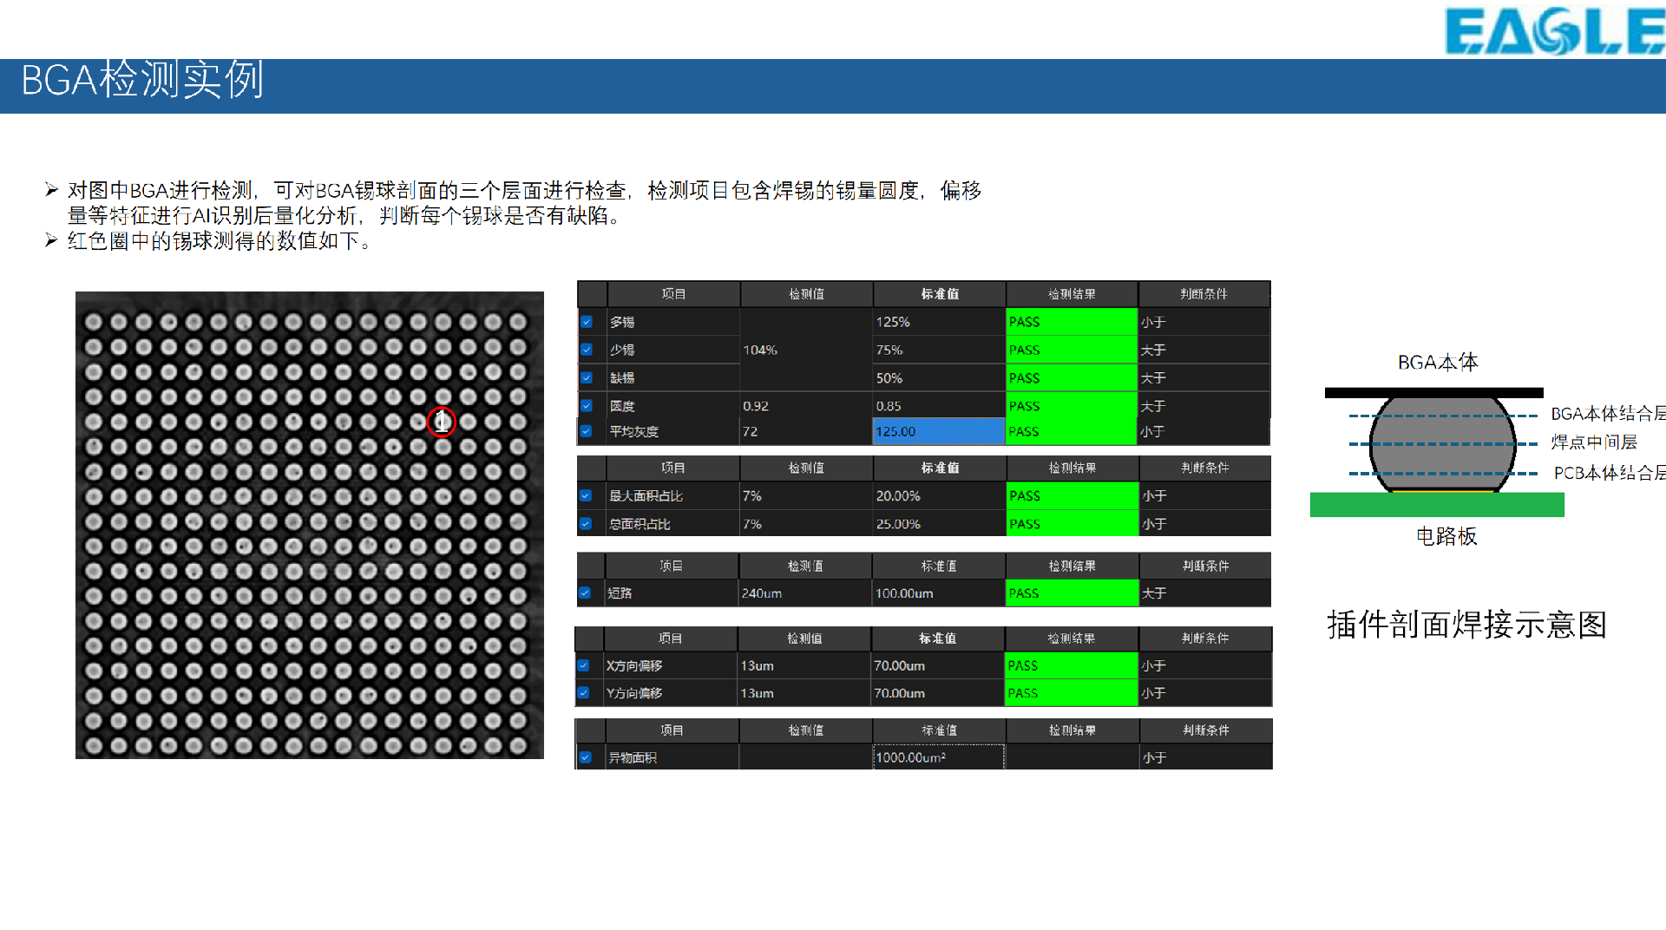
Task: Click the 标准值 column header in top table
Action: 940,294
